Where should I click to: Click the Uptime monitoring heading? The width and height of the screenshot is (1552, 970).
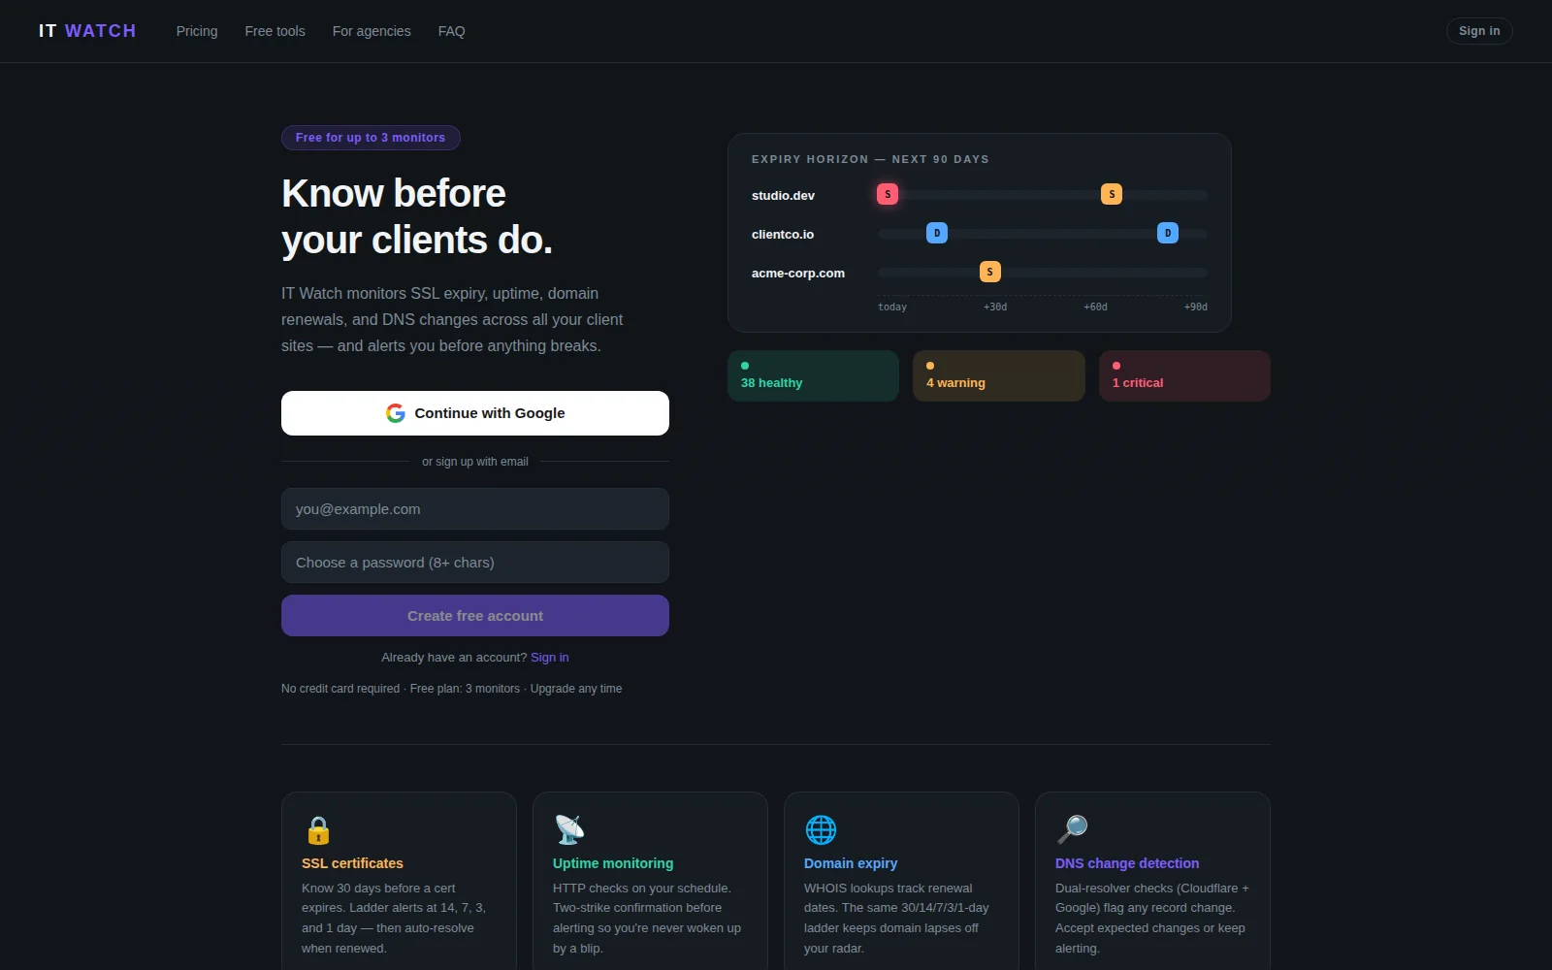tap(613, 863)
